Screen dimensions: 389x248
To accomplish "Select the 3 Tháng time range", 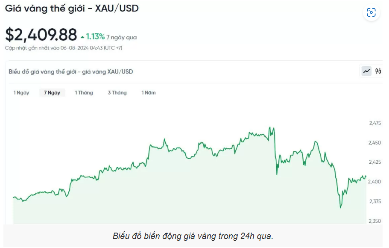I will 117,93.
